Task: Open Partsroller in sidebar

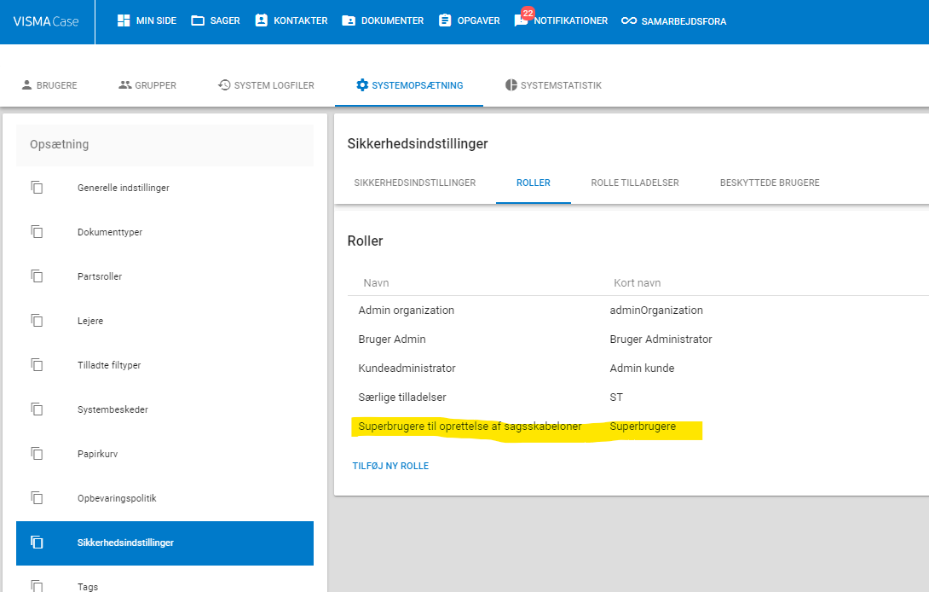Action: pyautogui.click(x=164, y=276)
